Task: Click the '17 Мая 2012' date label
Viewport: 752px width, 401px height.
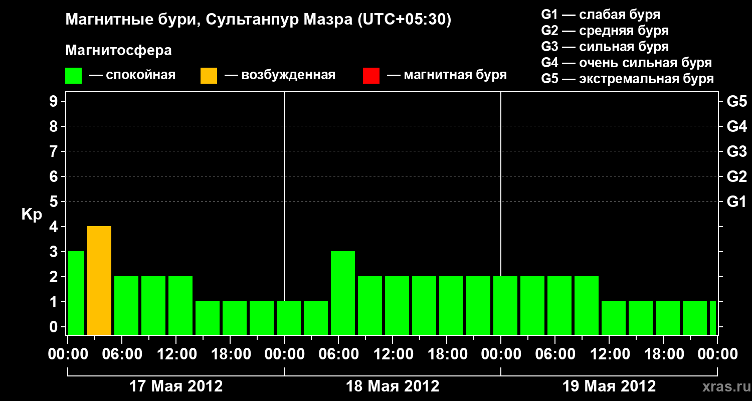Action: [176, 386]
